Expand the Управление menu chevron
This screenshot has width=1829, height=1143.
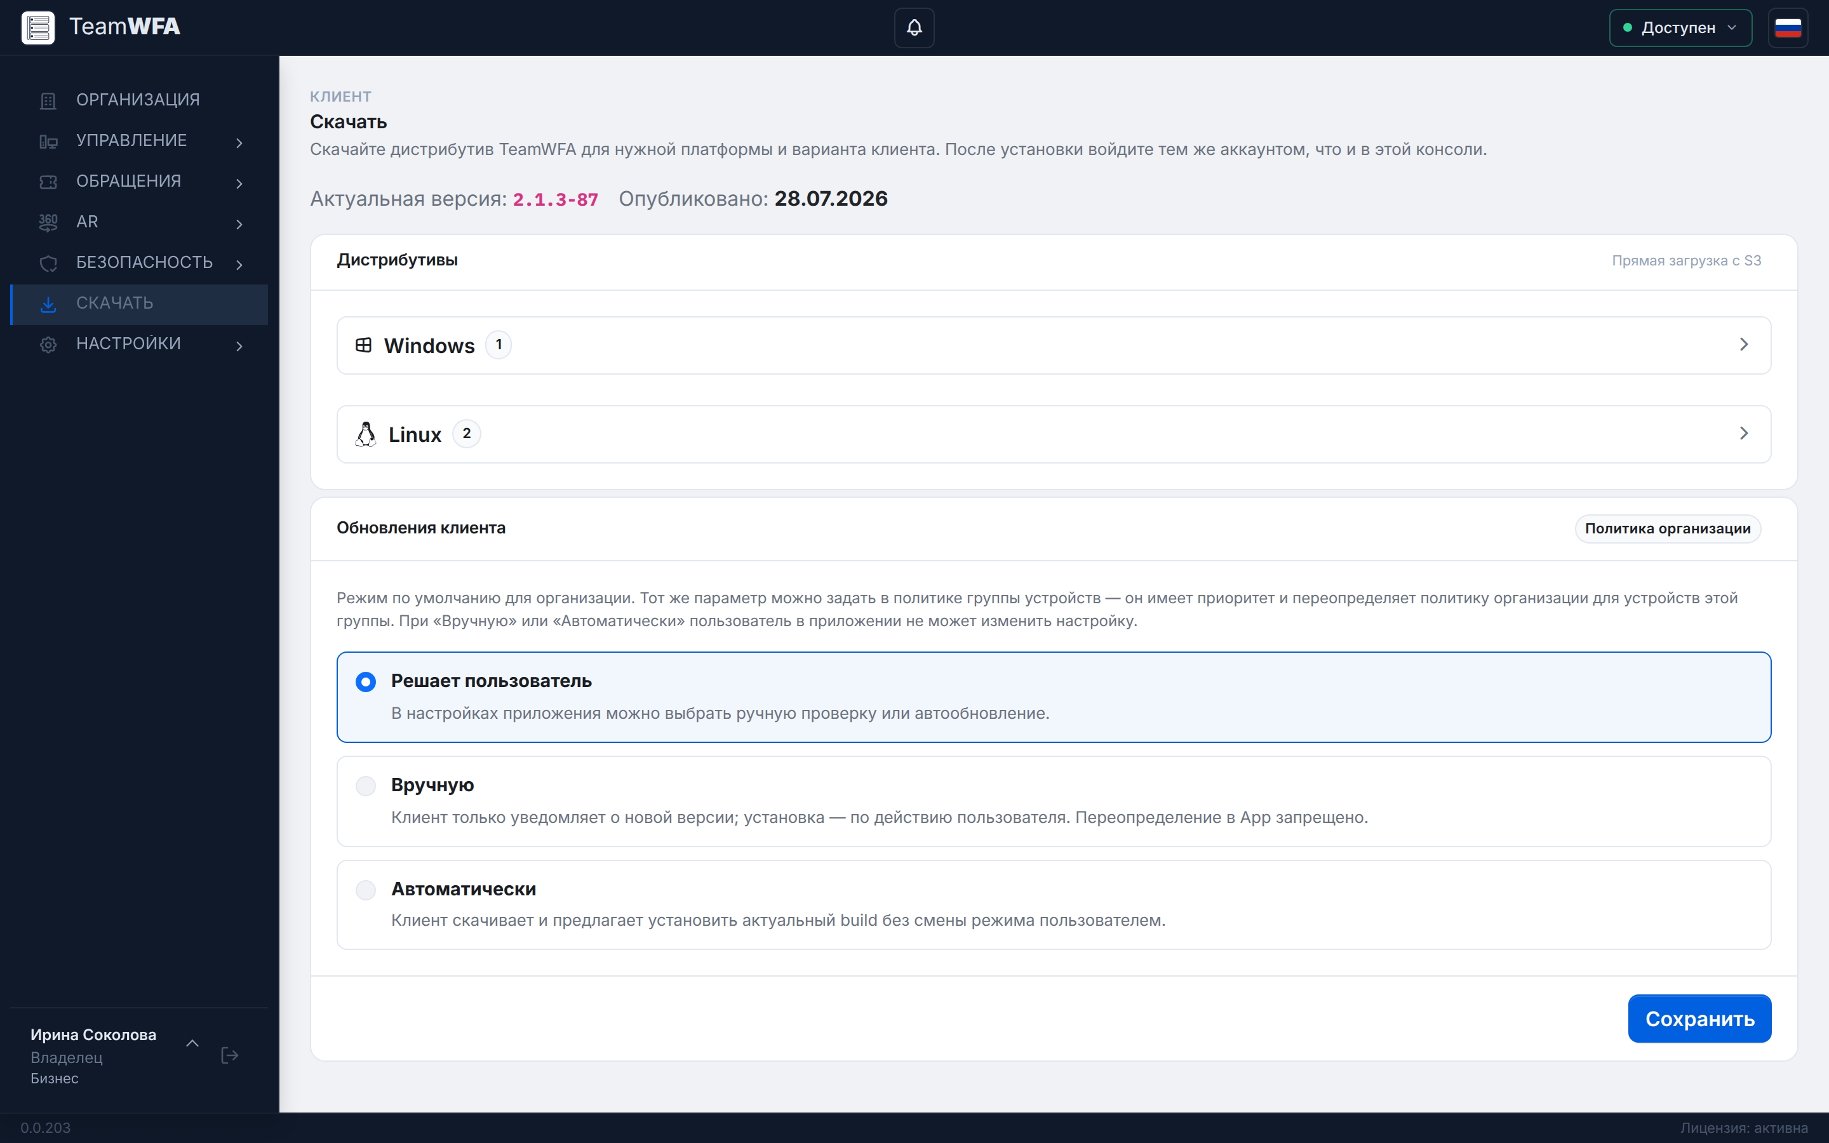pyautogui.click(x=239, y=142)
